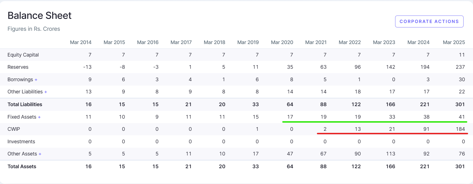Click the Corporate Actions button
Screen dimensions: 473x184
(429, 22)
